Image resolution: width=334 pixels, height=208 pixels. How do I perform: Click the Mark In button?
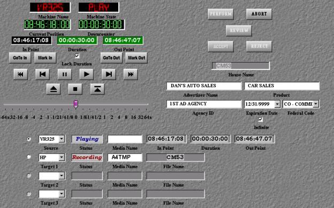coord(45,58)
